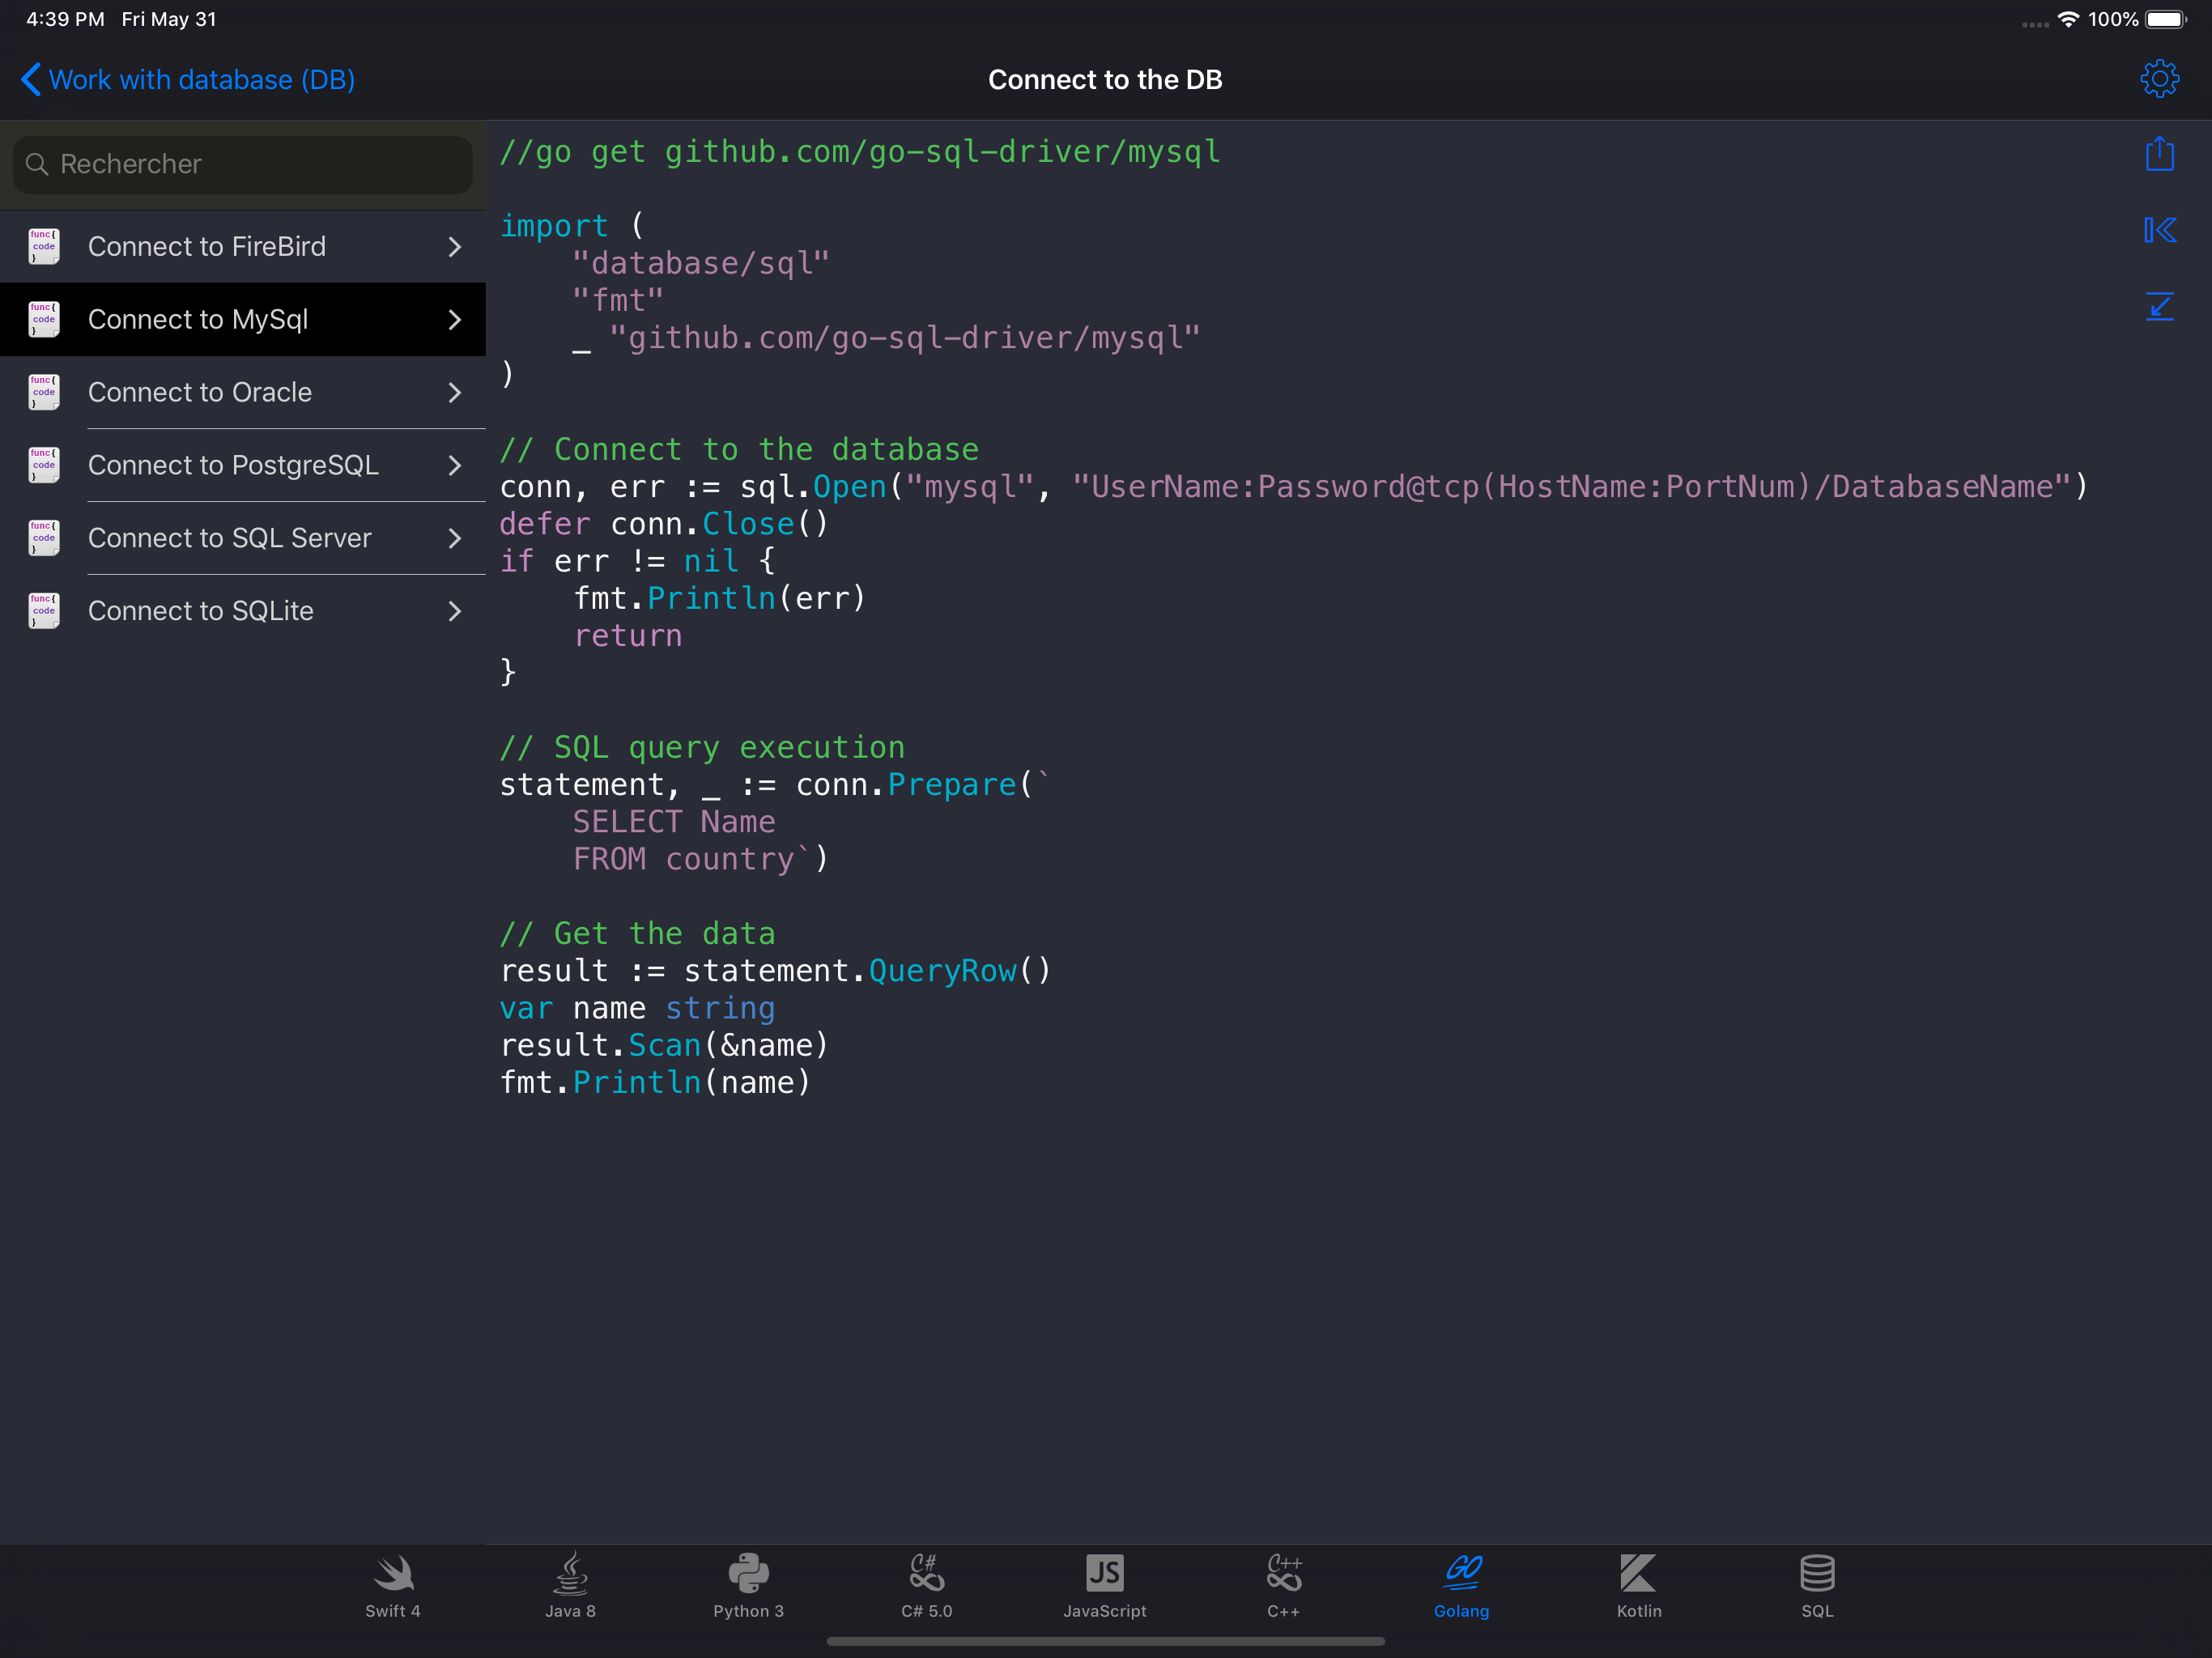
Task: Open the Connect to SQL Server item
Action: pyautogui.click(x=230, y=538)
